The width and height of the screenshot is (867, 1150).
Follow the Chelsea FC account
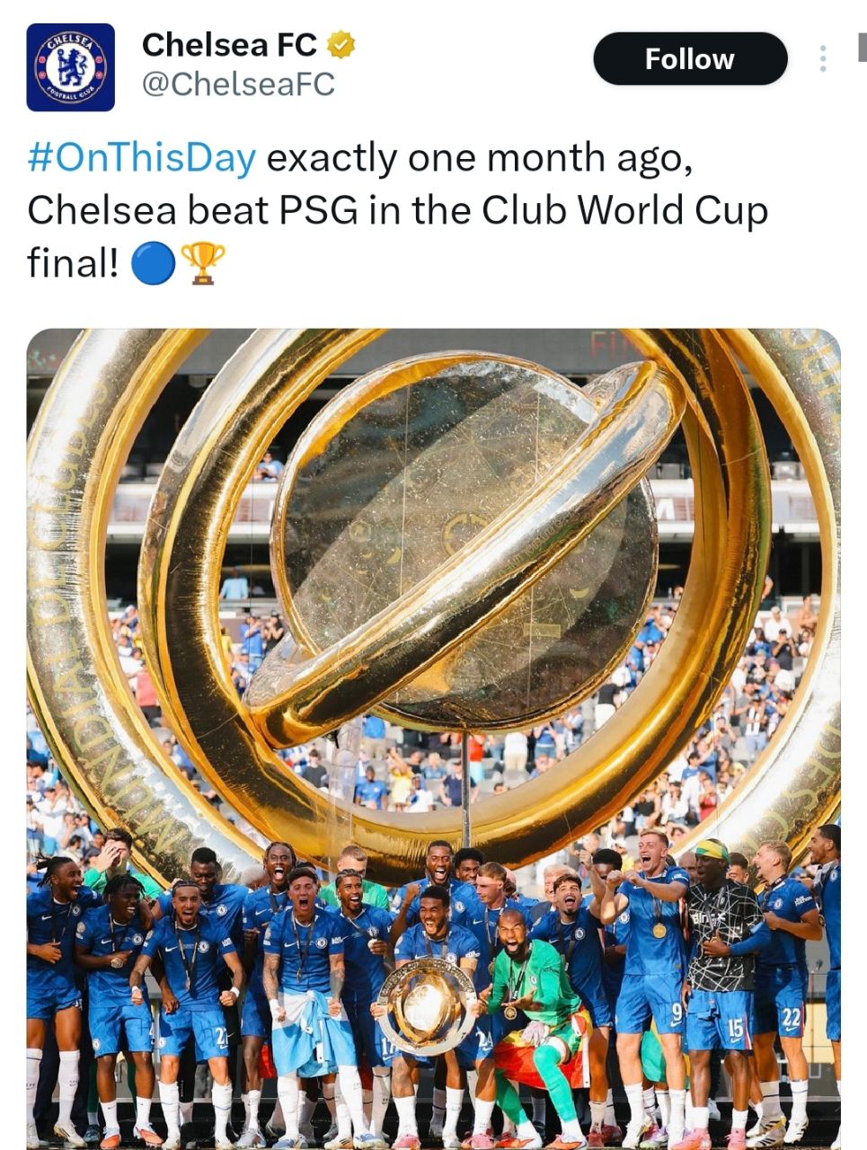coord(689,59)
